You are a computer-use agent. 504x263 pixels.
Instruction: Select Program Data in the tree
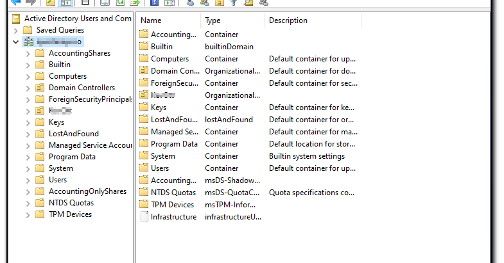point(72,157)
